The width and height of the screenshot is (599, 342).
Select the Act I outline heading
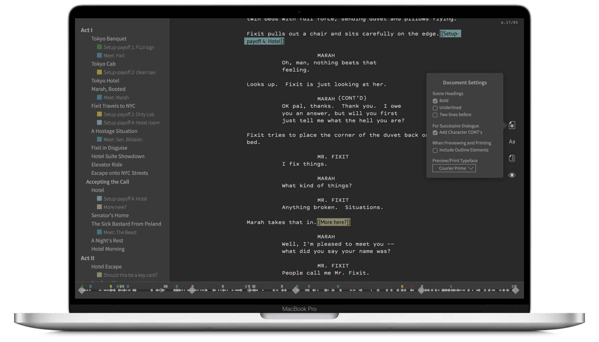coord(86,30)
